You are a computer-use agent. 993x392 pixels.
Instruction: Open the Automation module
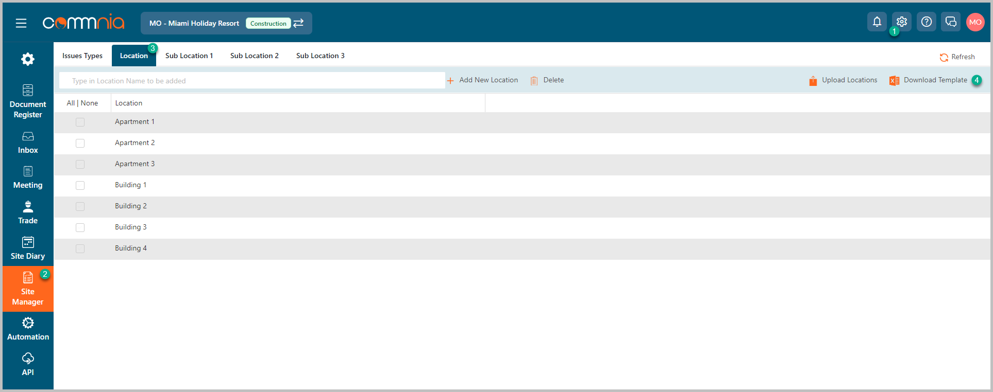(x=28, y=329)
